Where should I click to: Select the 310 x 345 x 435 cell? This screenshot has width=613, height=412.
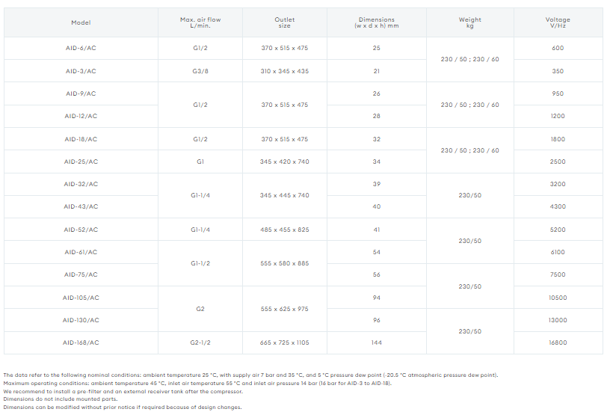[x=285, y=71]
